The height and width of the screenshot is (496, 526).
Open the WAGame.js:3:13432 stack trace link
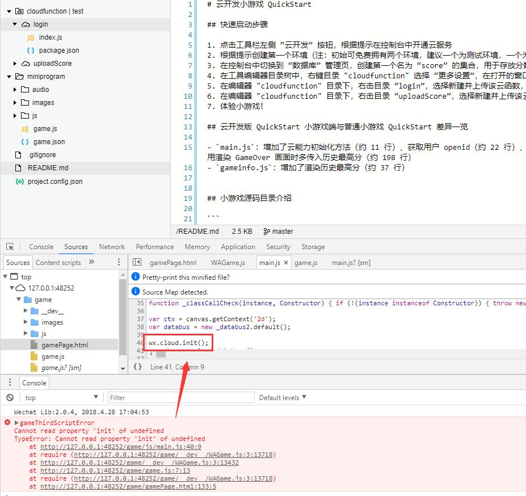pyautogui.click(x=140, y=463)
